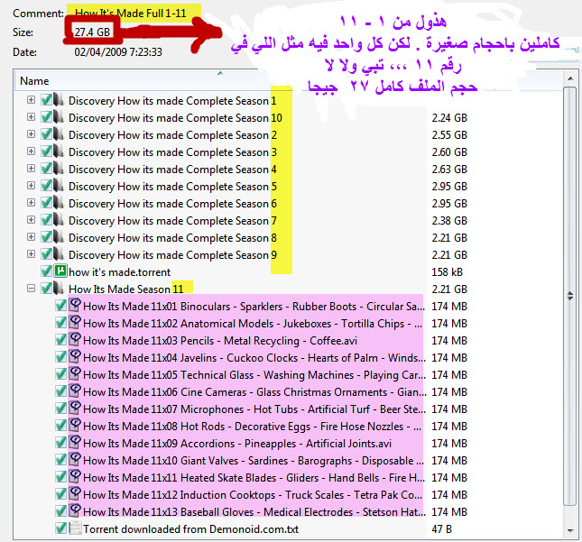Click the scrollbar down arrow
The width and height of the screenshot is (582, 542).
click(x=570, y=531)
